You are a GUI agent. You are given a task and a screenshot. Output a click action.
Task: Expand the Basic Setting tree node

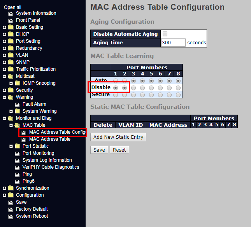click(x=5, y=27)
